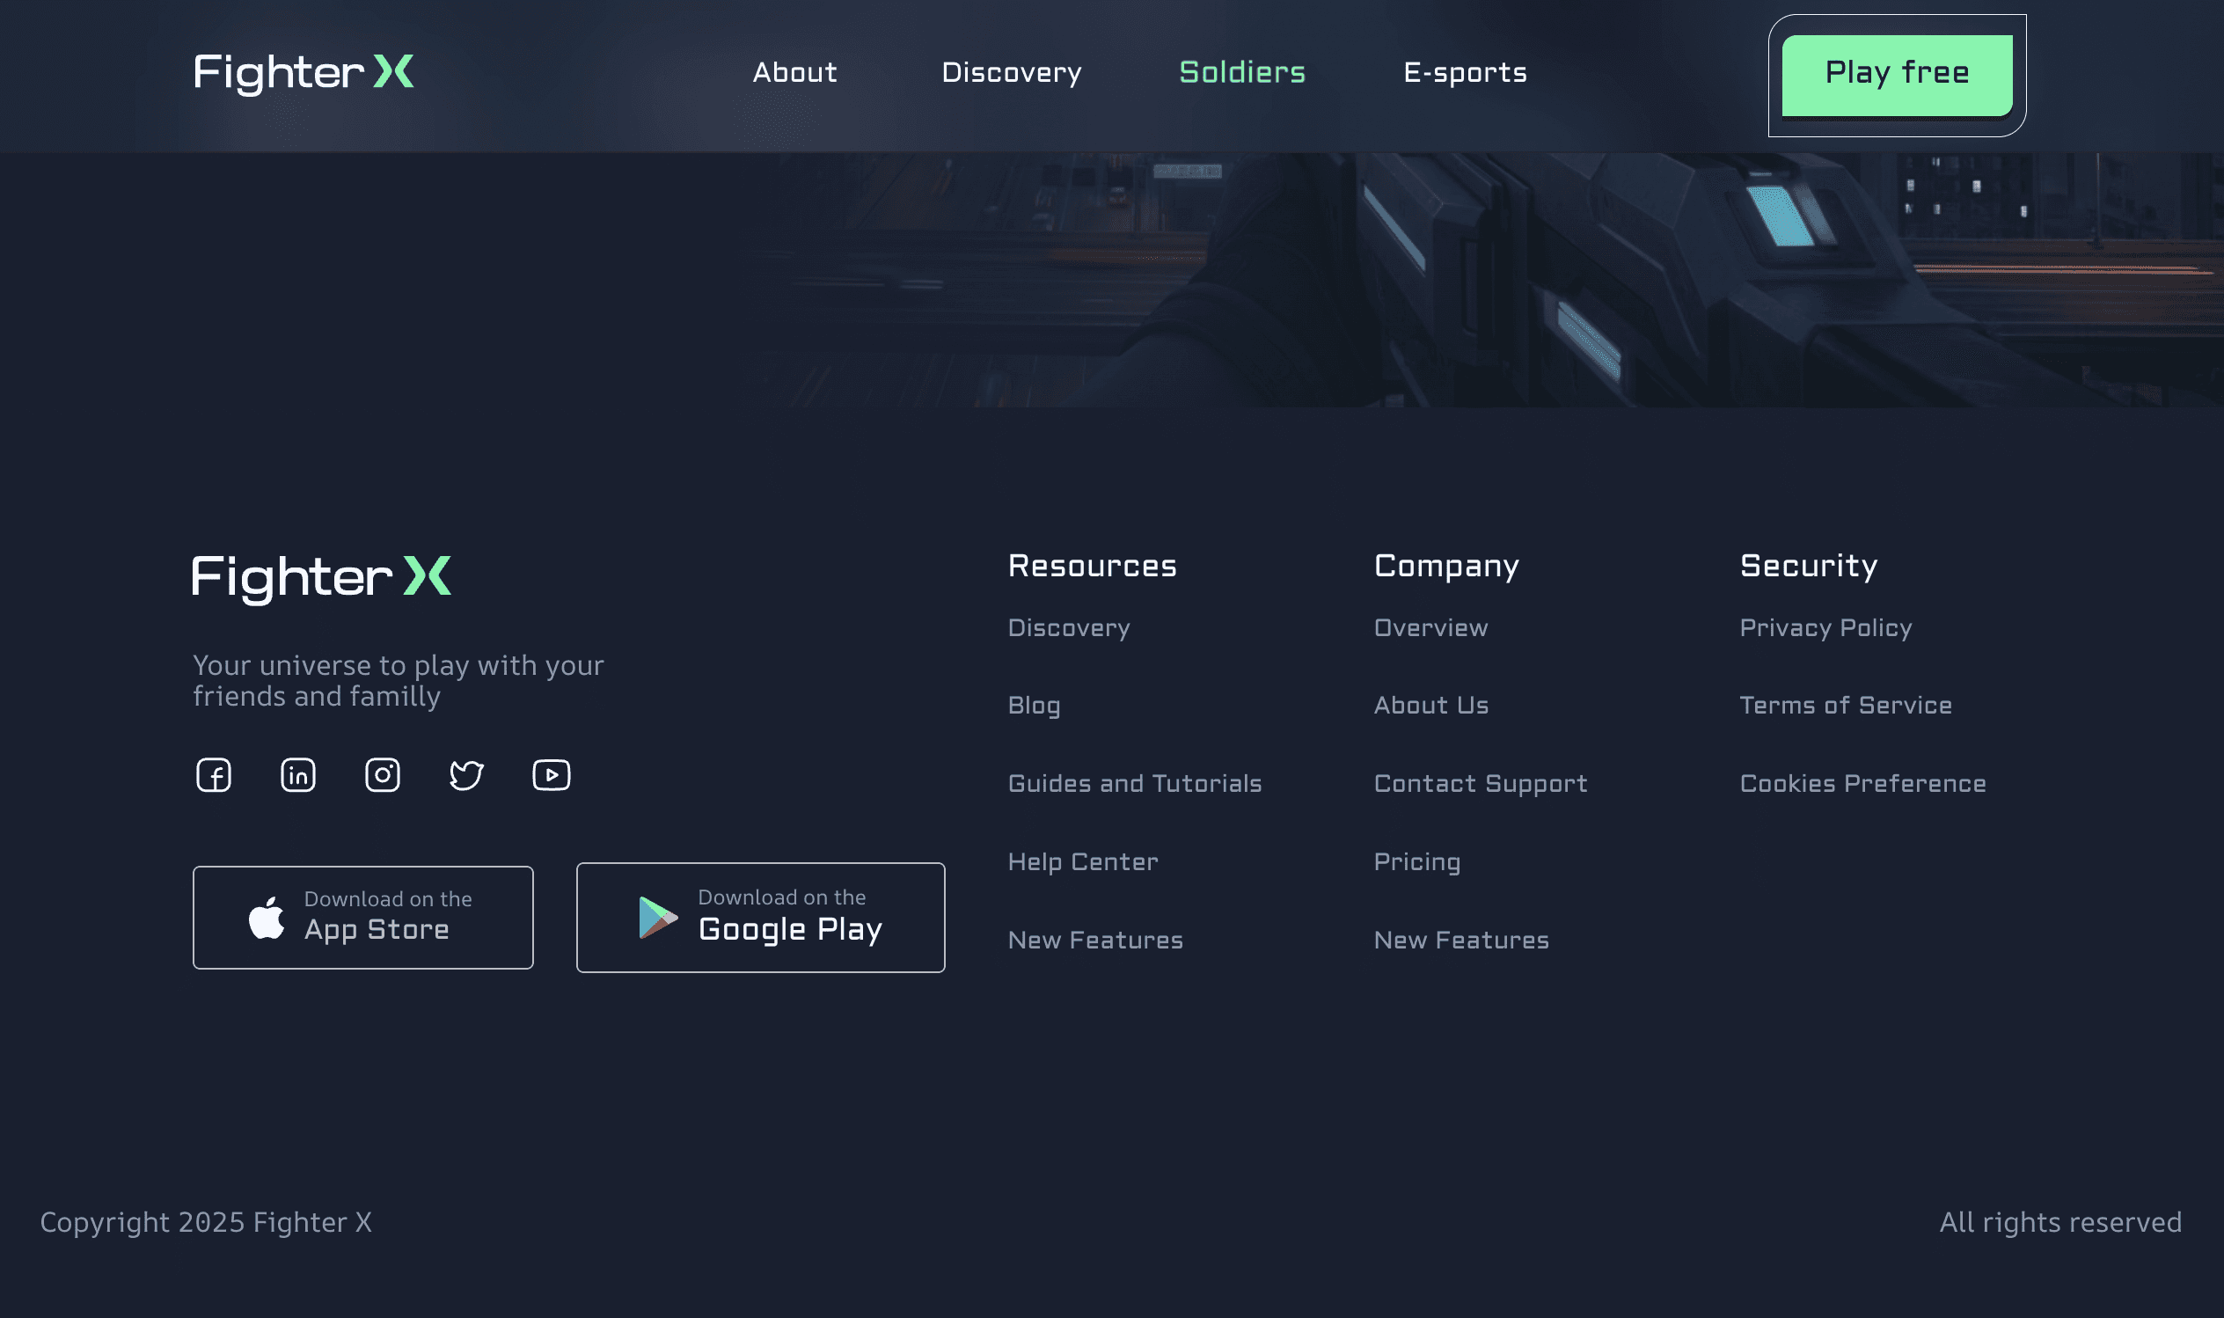Download on the Google Play button
The width and height of the screenshot is (2224, 1318).
(760, 917)
